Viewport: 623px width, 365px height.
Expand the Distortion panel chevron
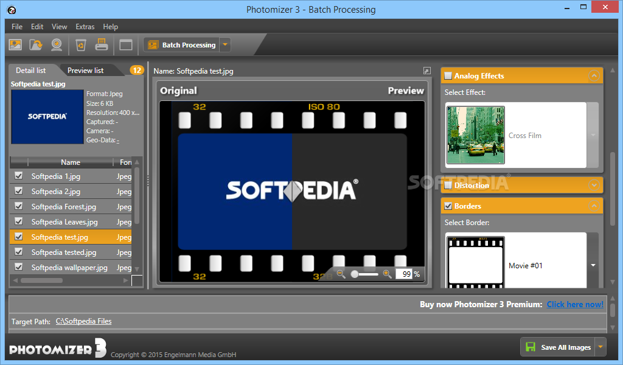coord(594,185)
